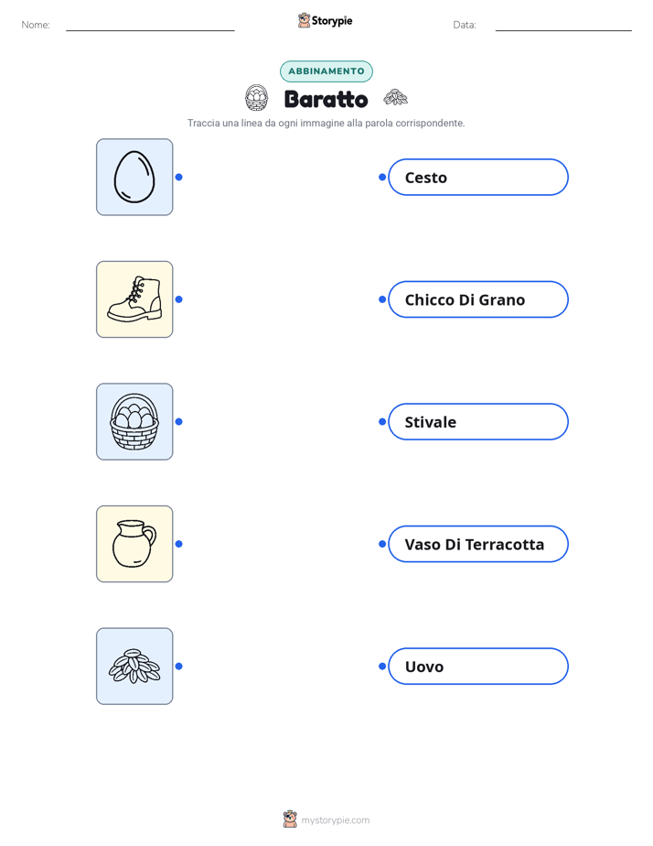Select the Cesto word box
The image size is (653, 846).
[478, 177]
